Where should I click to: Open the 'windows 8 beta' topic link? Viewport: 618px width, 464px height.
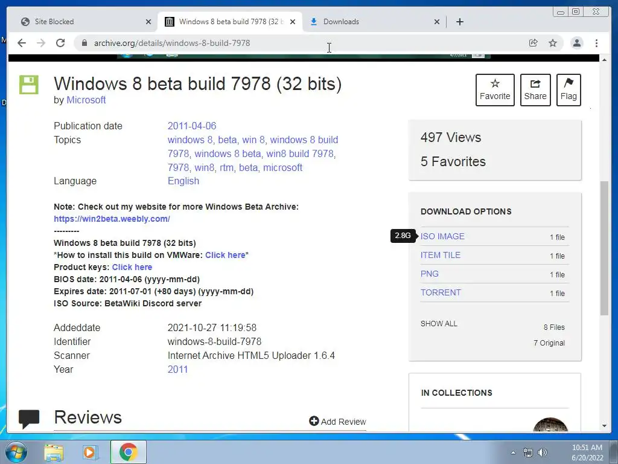click(x=228, y=153)
